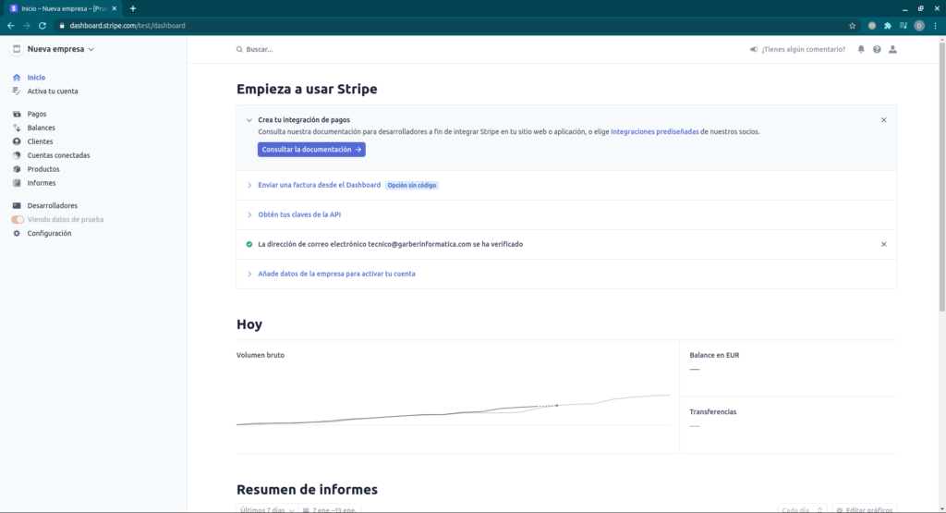Click the Chrome profile avatar

(x=919, y=25)
